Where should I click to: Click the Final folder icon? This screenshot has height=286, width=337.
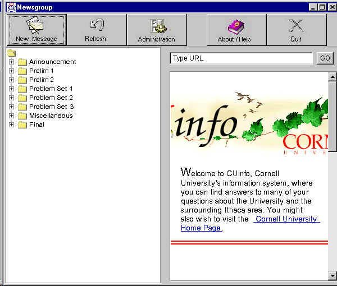click(x=22, y=124)
